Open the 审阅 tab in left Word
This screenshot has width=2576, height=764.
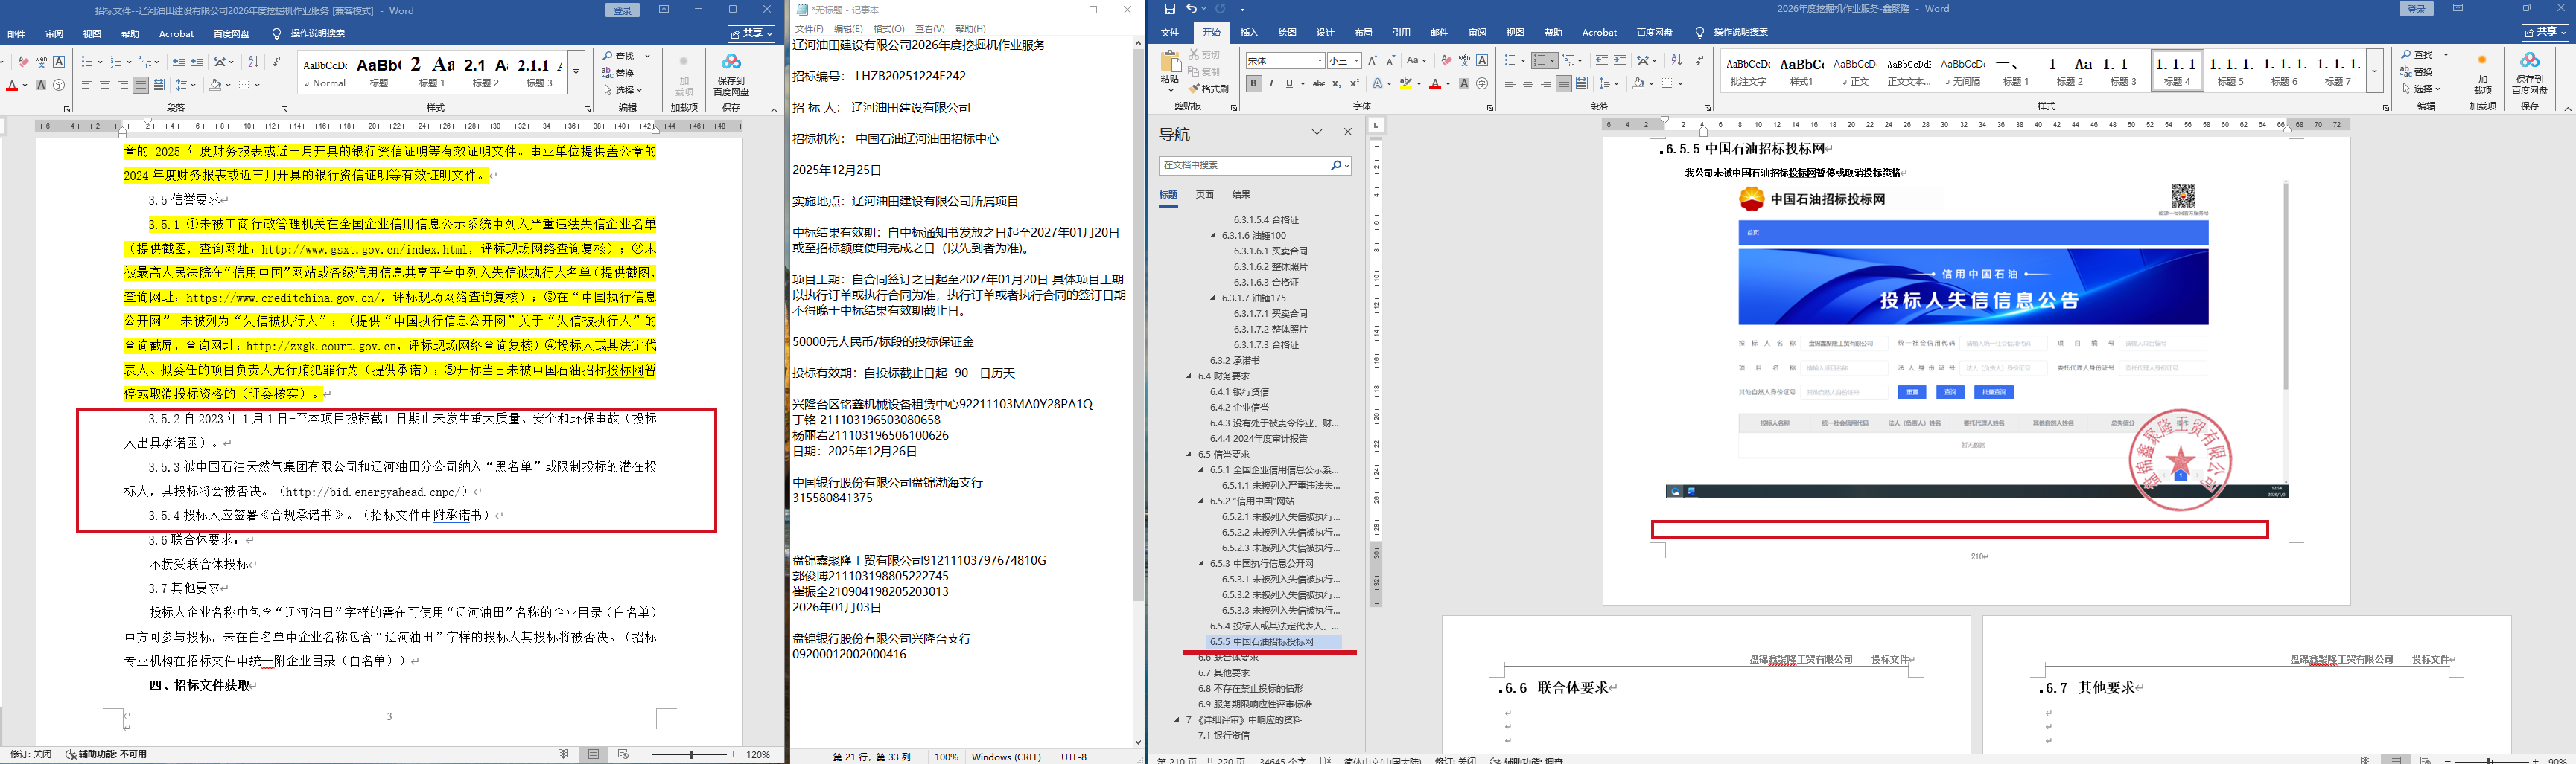pyautogui.click(x=54, y=34)
